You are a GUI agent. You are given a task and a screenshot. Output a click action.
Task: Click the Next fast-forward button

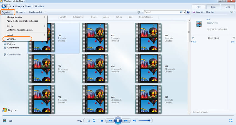click(126, 121)
